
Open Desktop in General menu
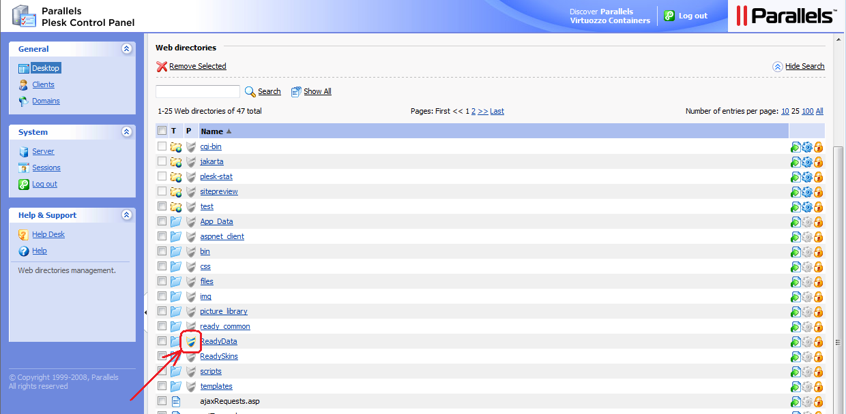(x=46, y=68)
